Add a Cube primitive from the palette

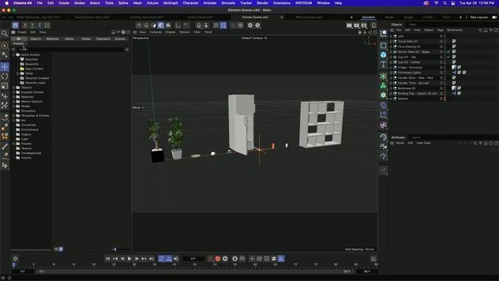tap(383, 55)
